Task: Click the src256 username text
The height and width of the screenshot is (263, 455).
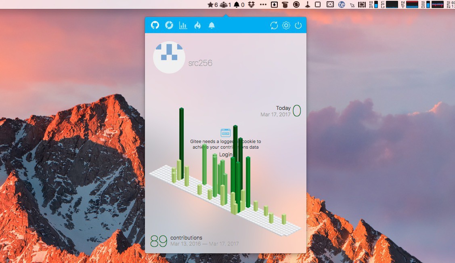Action: click(200, 63)
